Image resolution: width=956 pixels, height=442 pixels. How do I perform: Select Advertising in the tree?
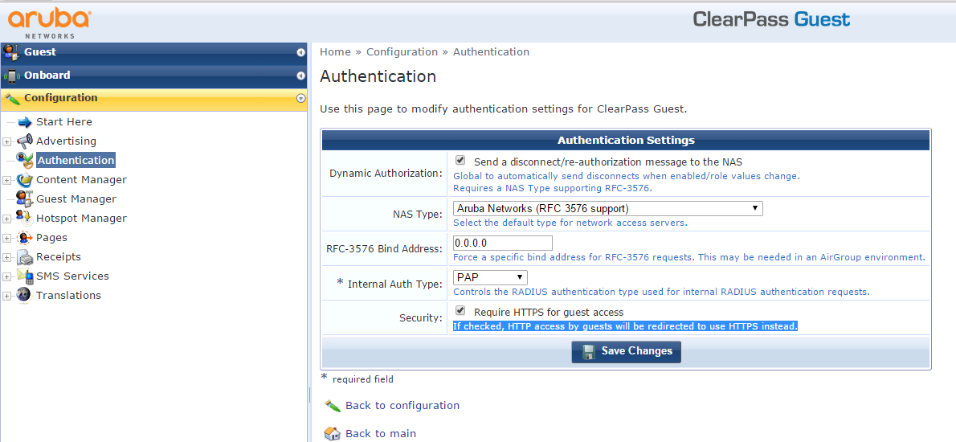click(x=66, y=141)
